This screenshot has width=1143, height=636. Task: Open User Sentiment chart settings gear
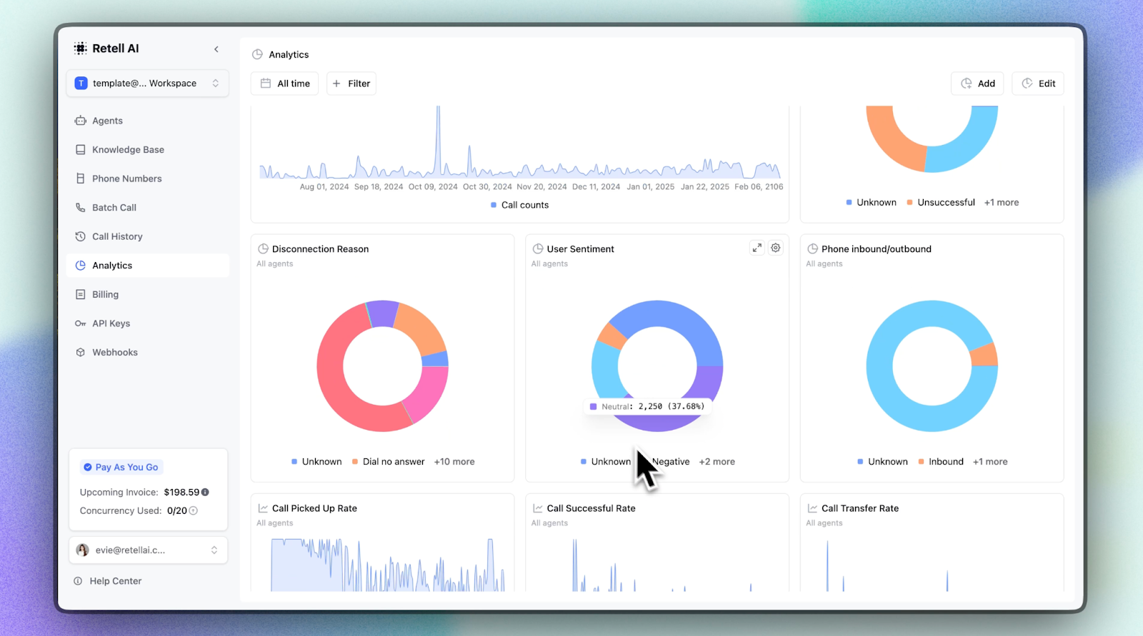pos(776,248)
